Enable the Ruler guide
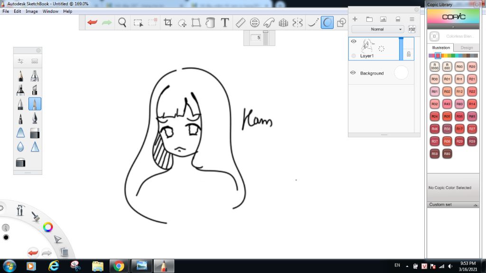The image size is (486, 273). [241, 23]
